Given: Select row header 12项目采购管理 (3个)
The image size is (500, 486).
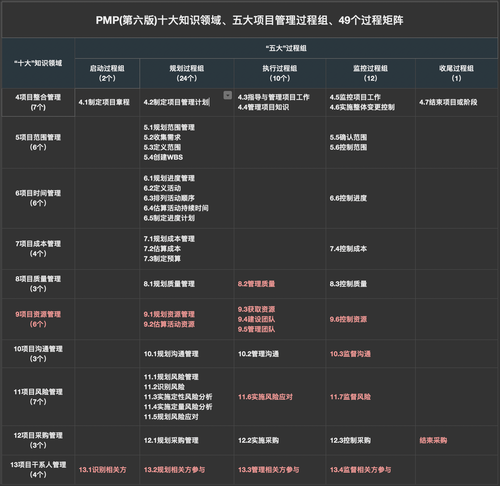Looking at the screenshot, I should pyautogui.click(x=38, y=440).
